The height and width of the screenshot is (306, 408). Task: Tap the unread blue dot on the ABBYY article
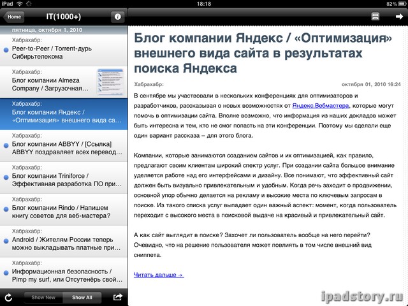(x=6, y=146)
